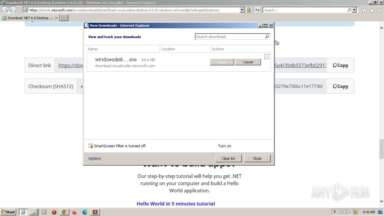
Task: Click download.visualstudio.microsoft.com source text
Action: point(125,66)
